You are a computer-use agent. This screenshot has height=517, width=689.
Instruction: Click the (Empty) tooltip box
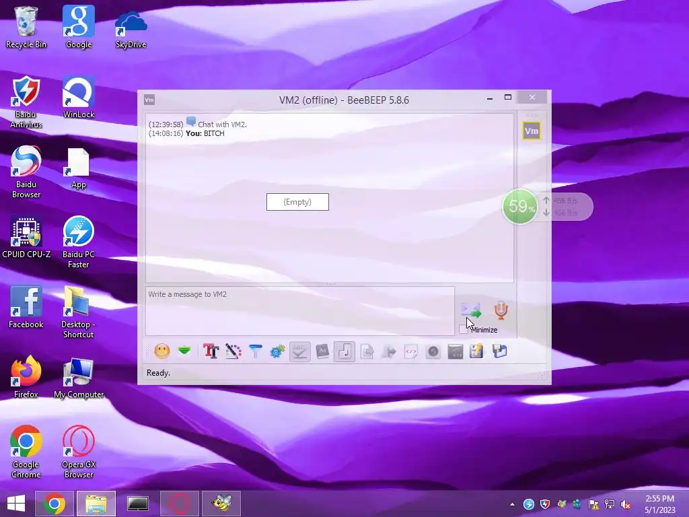pos(297,202)
